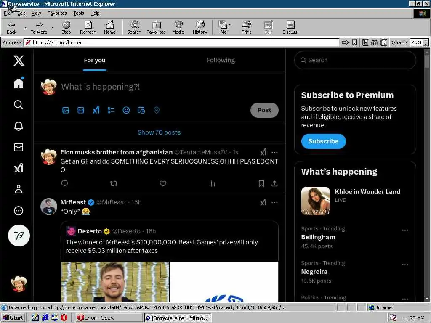Open the Favorites menu
The width and height of the screenshot is (431, 323).
[57, 13]
